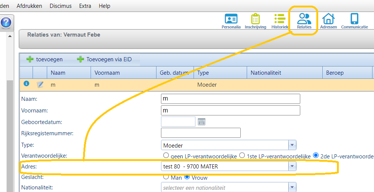Open the Discimus menu
The width and height of the screenshot is (374, 192).
(x=60, y=6)
